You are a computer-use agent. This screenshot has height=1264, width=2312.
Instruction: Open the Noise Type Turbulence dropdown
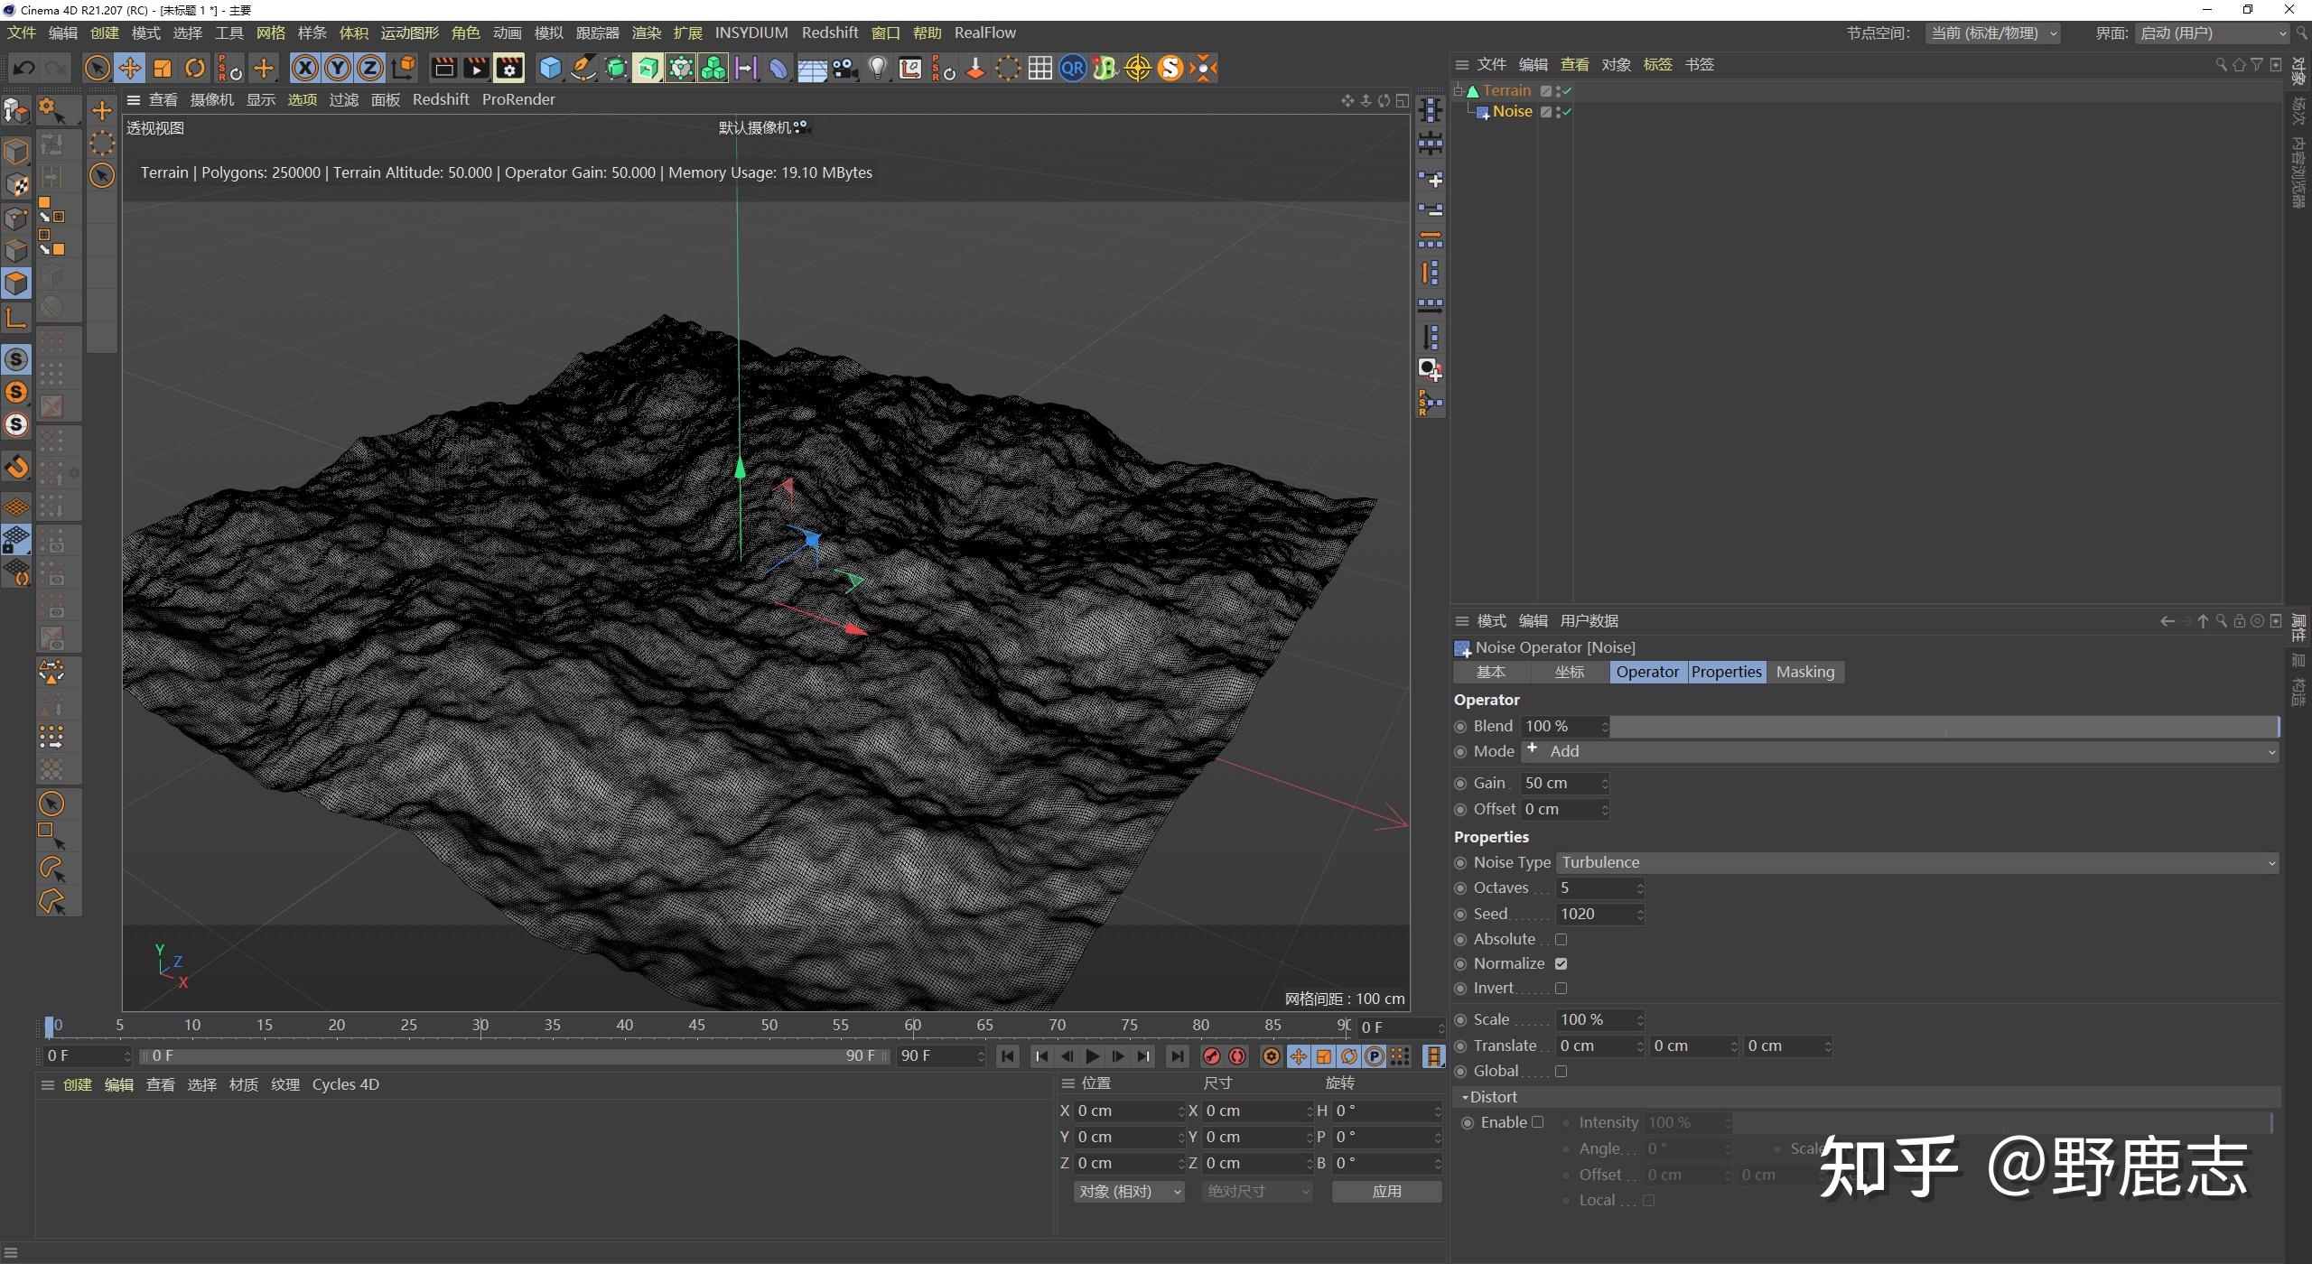[1916, 863]
